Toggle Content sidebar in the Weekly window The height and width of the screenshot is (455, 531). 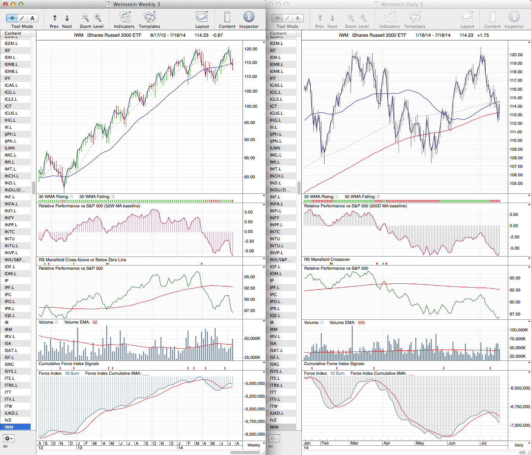(227, 17)
